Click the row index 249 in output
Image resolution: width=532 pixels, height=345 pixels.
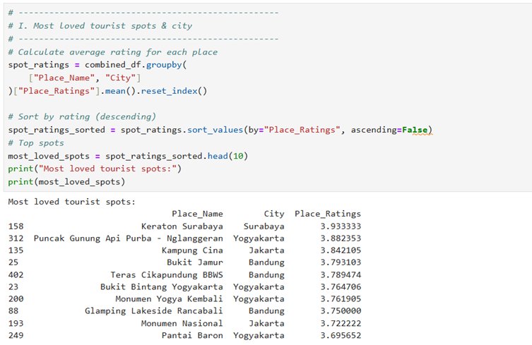(16, 335)
